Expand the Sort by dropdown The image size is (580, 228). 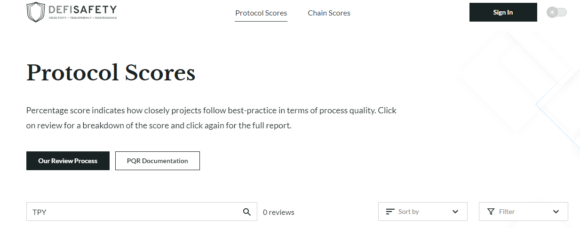click(423, 212)
